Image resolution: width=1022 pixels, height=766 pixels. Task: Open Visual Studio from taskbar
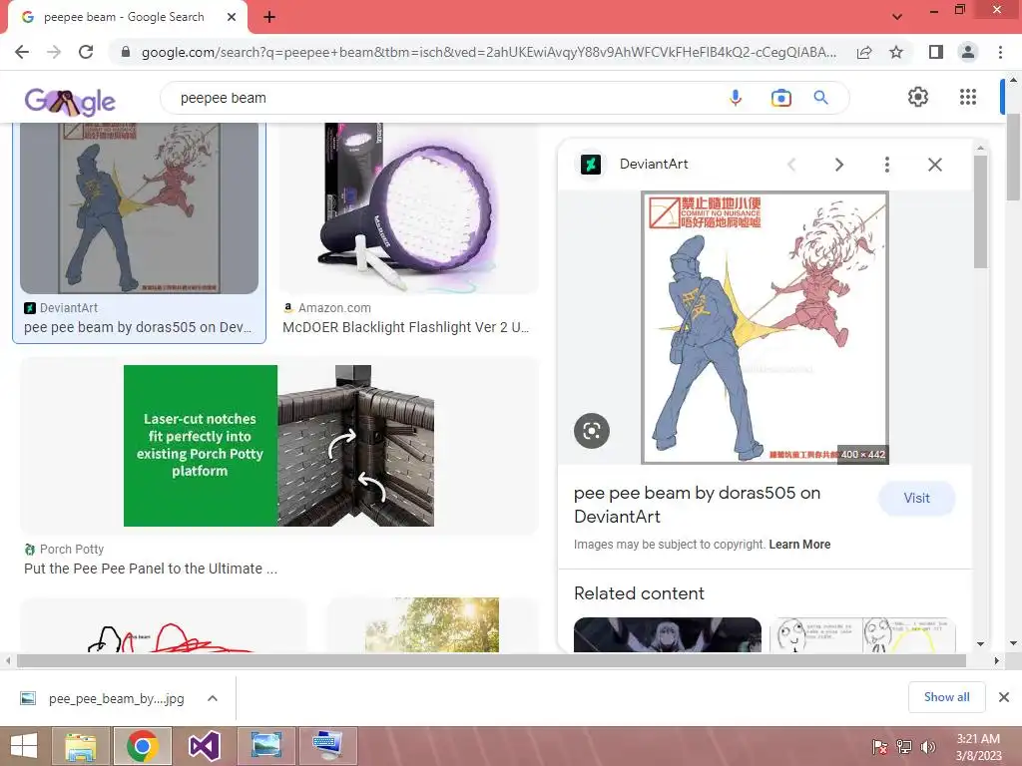point(204,746)
